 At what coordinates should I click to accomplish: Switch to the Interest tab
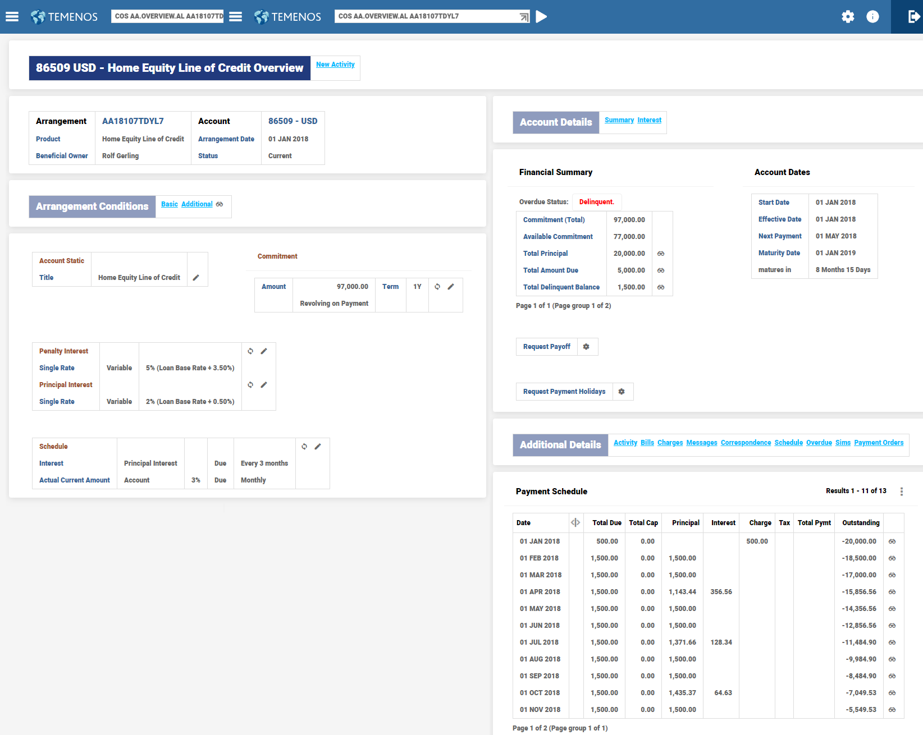coord(649,120)
